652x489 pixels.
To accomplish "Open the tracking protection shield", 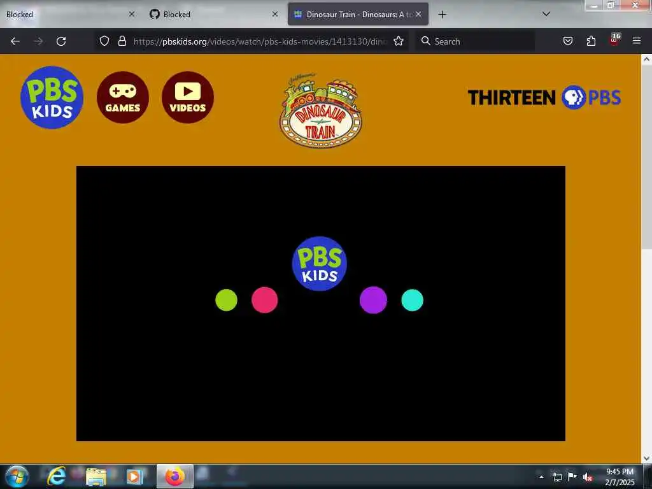I will [x=104, y=41].
